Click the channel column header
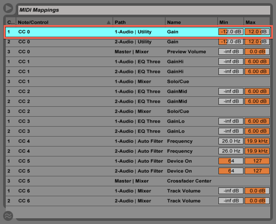Viewport: 276px width, 224px height. coord(11,23)
